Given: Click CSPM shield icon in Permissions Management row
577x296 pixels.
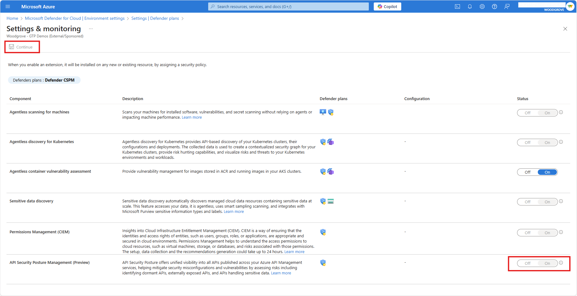Looking at the screenshot, I should [x=323, y=232].
